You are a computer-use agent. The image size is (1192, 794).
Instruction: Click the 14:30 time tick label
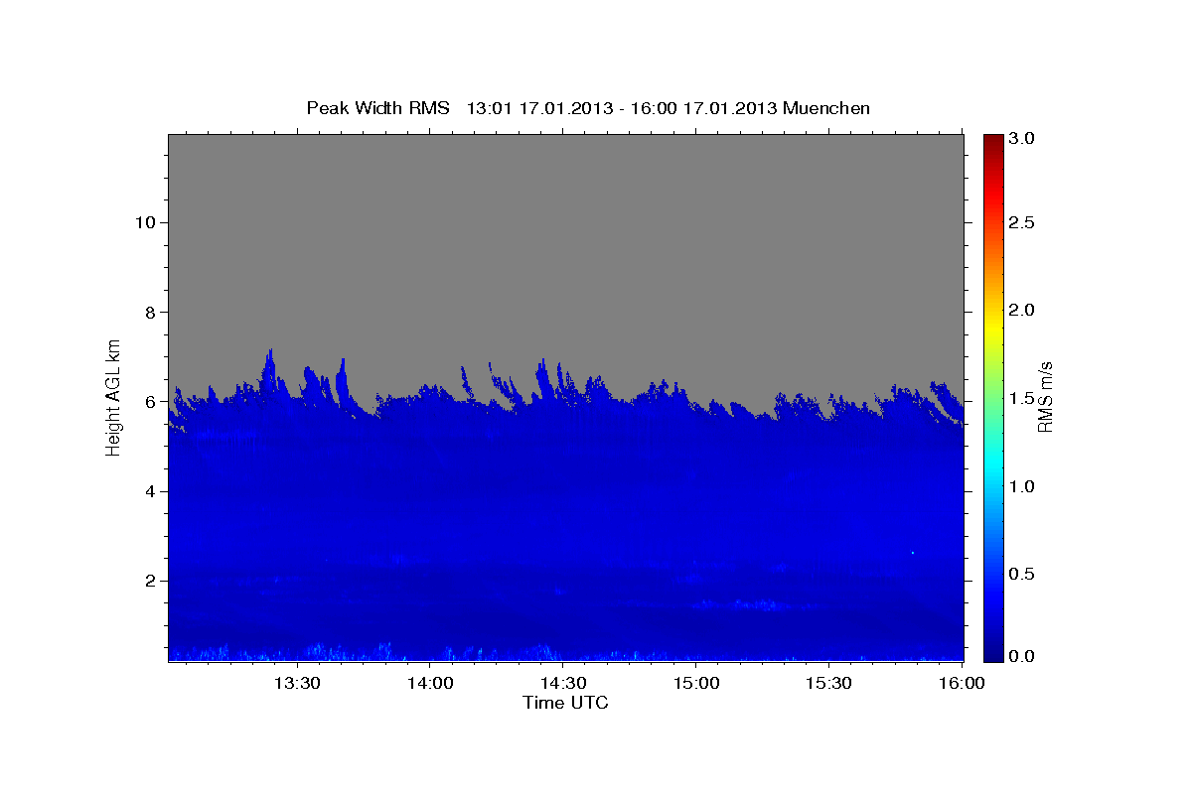click(562, 683)
